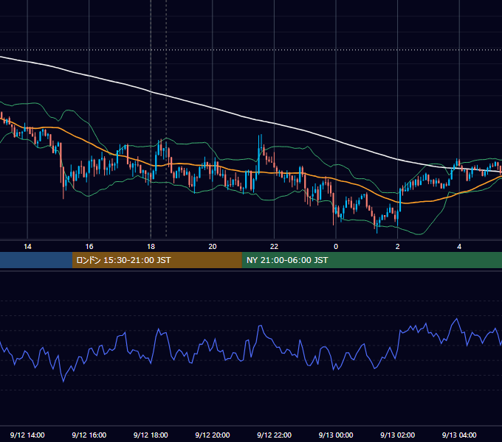Click the 9/12 14:00 date label
Image resolution: width=502 pixels, height=442 pixels.
[27, 435]
